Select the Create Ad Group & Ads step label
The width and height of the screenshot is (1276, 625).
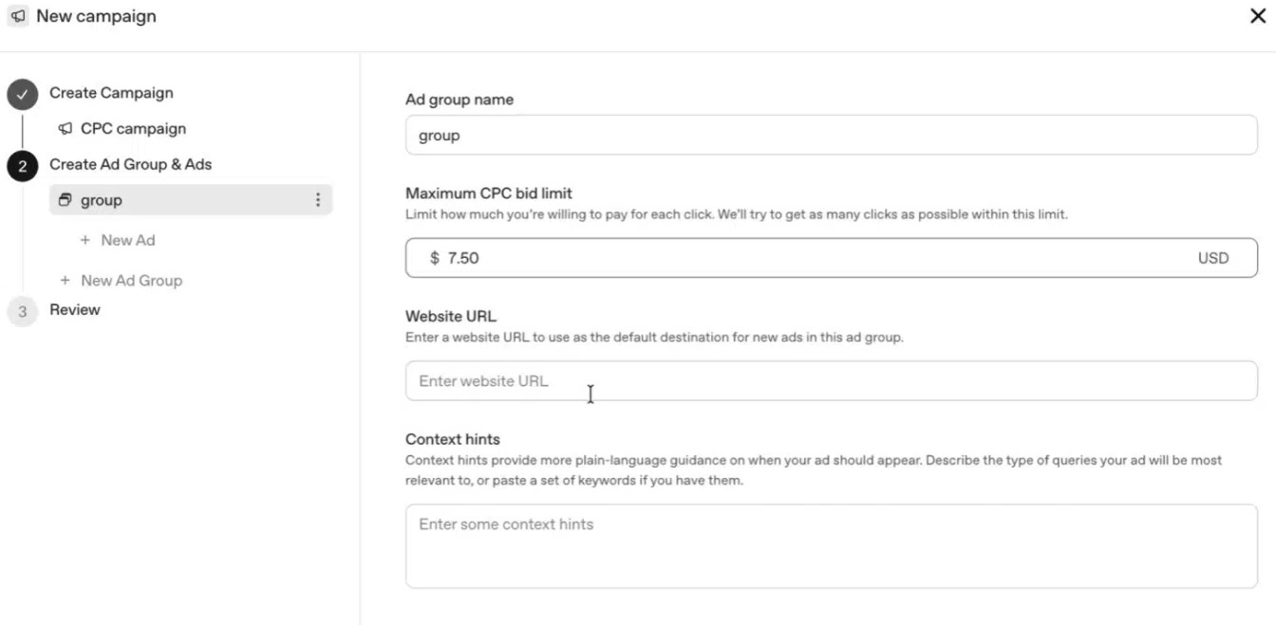click(130, 164)
